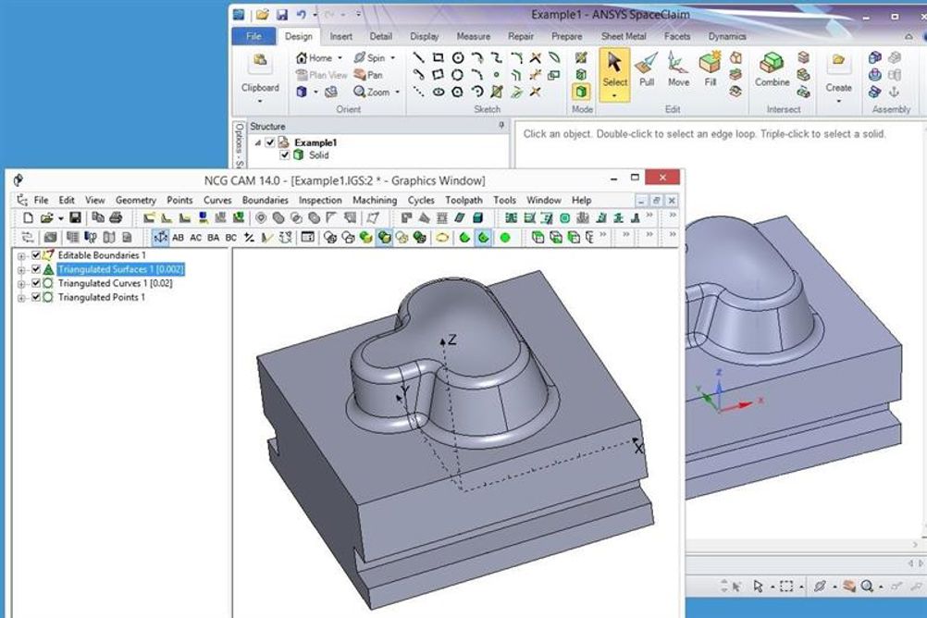Click Pan in the Orient group
The height and width of the screenshot is (618, 927).
[368, 75]
